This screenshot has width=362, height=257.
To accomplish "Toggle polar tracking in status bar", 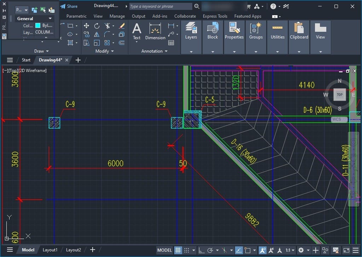I will [210, 250].
